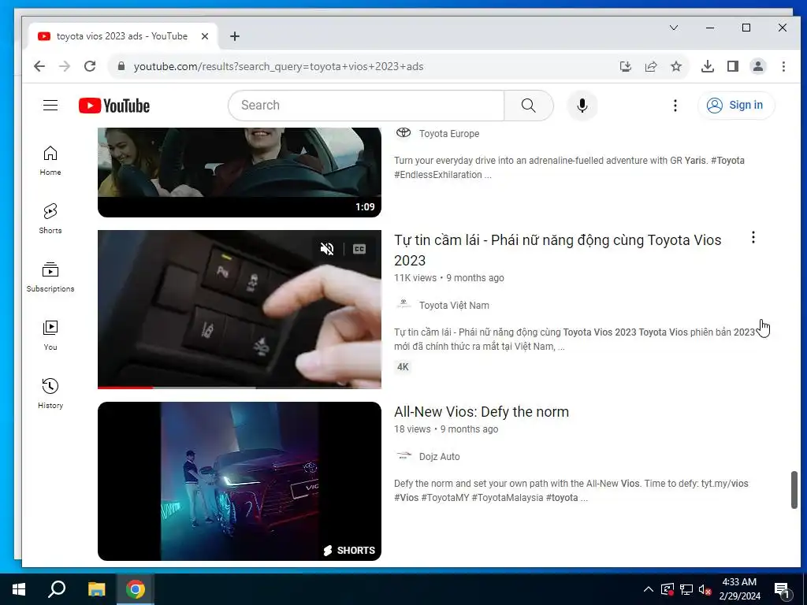807x605 pixels.
Task: Click the Toyota Vios buttons preview thumbnail
Action: click(240, 309)
